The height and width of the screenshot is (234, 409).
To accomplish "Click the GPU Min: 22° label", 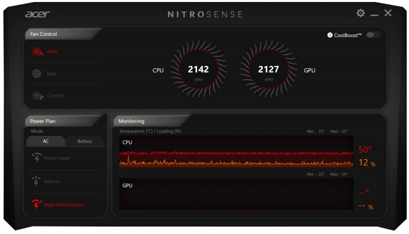I will (316, 174).
